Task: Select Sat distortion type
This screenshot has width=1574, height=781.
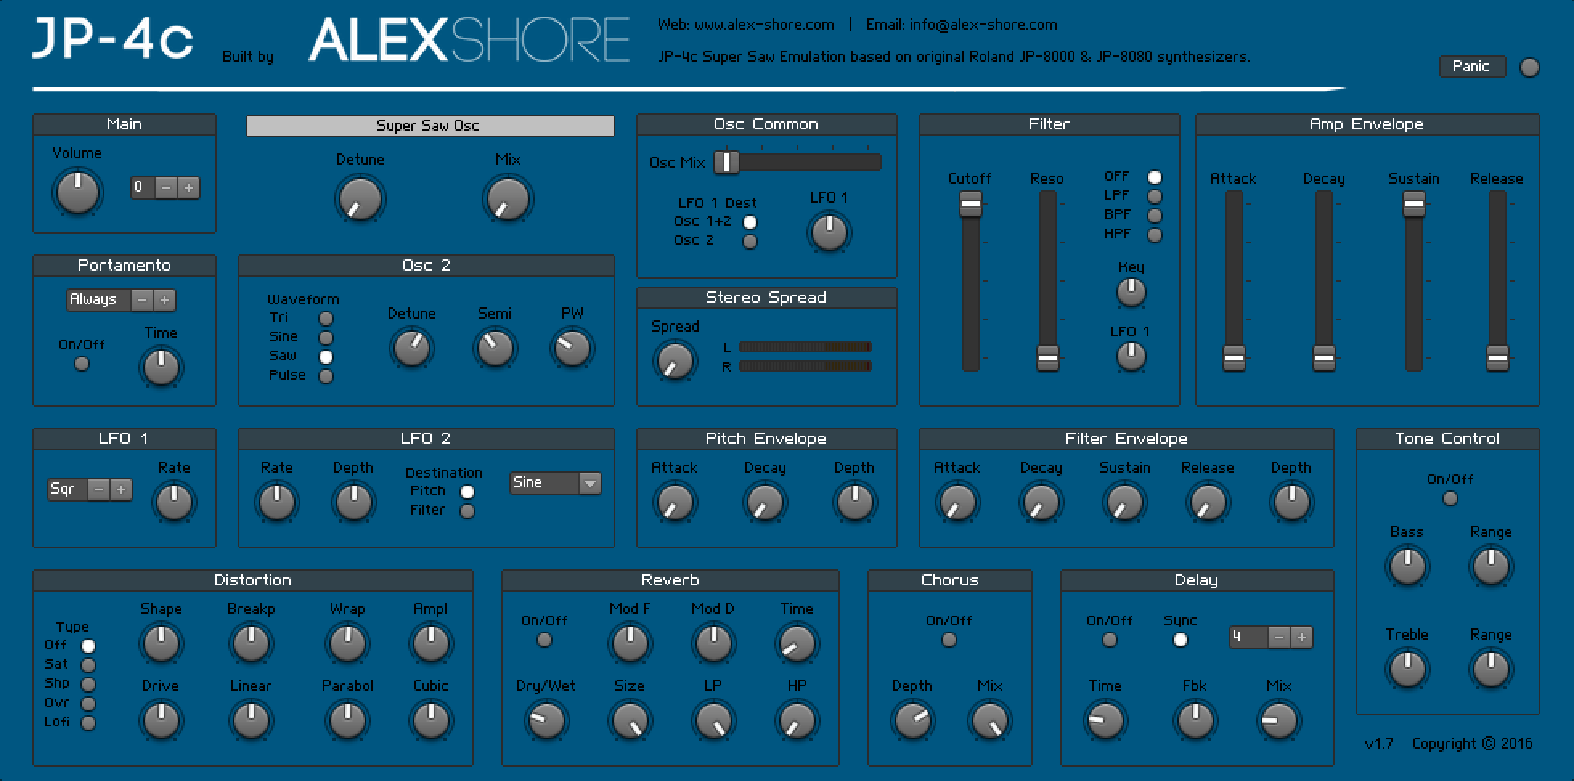Action: [88, 665]
